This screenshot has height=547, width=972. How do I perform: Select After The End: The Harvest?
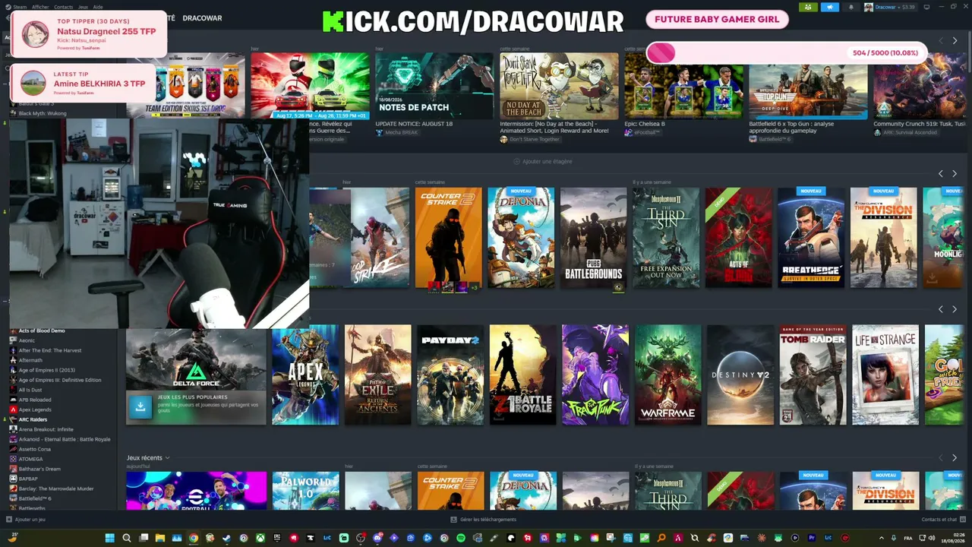tap(50, 350)
